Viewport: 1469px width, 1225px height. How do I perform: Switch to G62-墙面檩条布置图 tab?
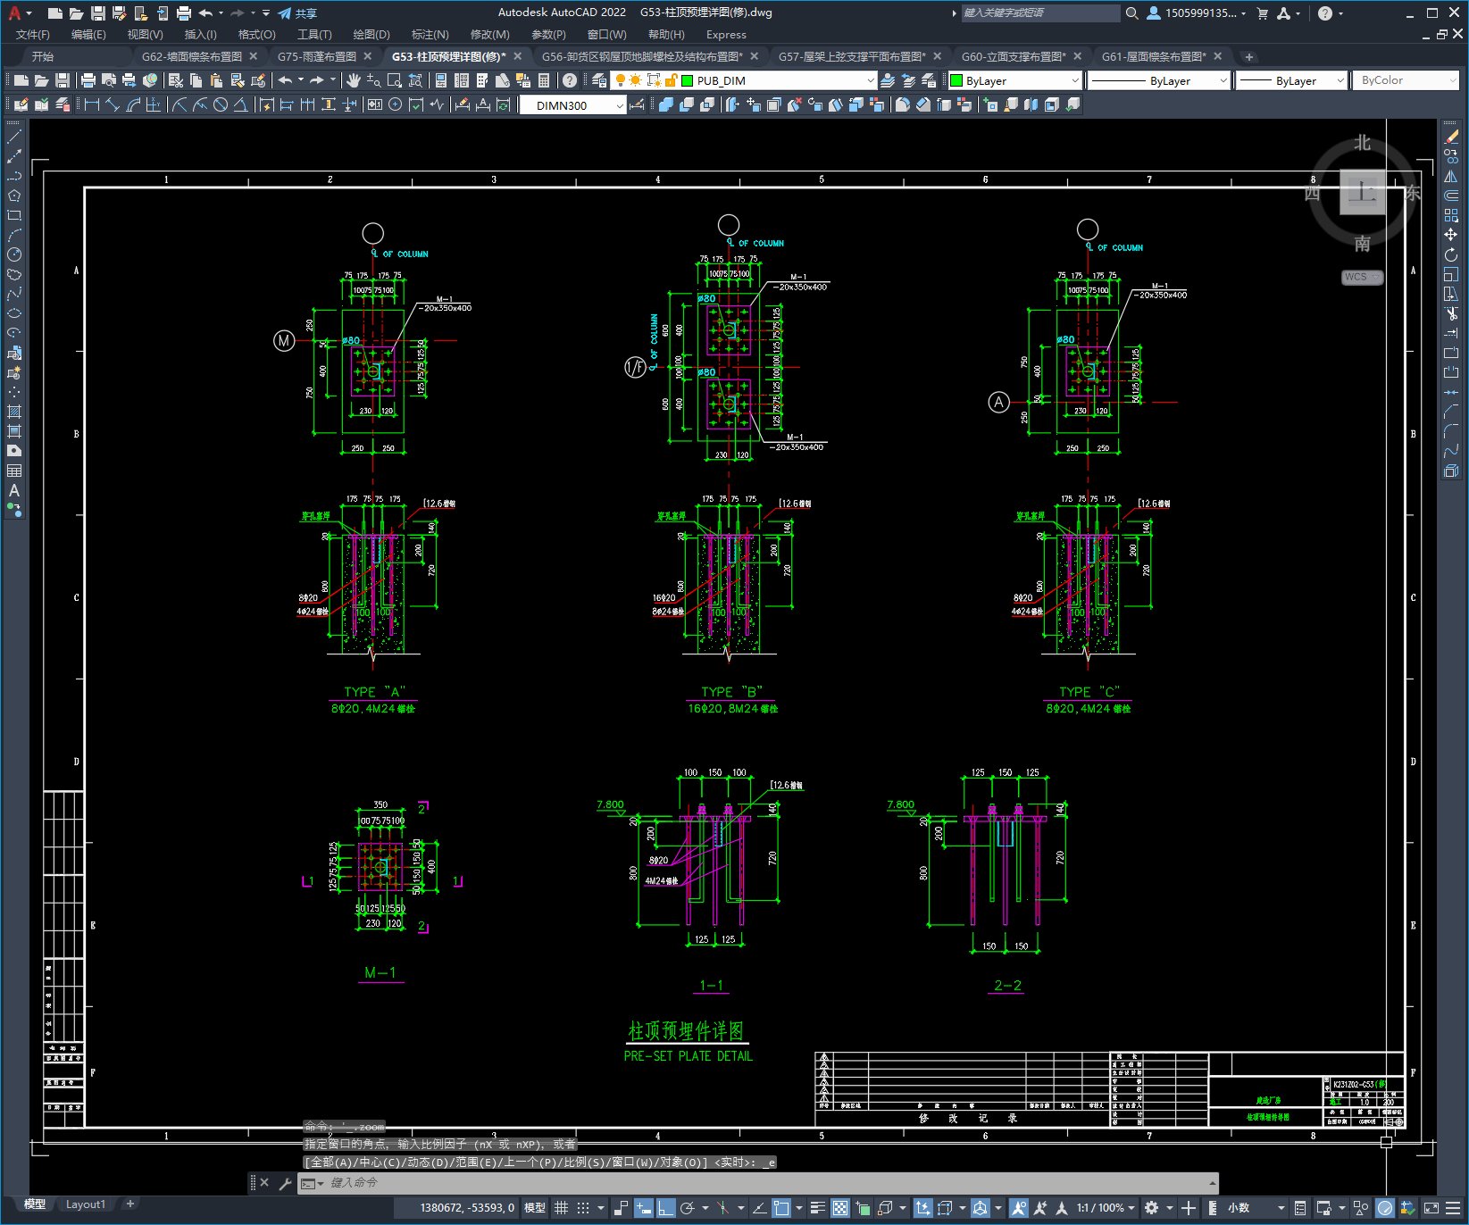point(192,56)
